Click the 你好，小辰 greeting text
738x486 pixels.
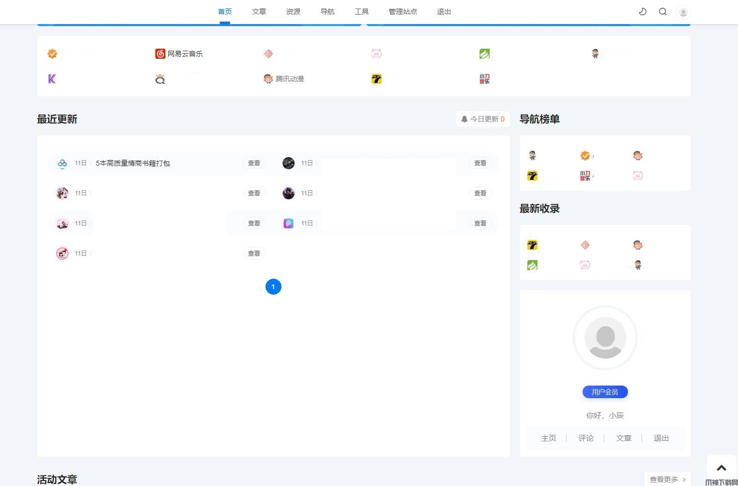pos(605,416)
